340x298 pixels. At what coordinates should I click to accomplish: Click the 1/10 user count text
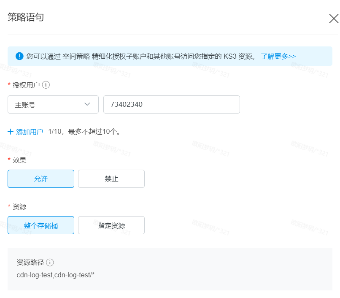[x=55, y=132]
